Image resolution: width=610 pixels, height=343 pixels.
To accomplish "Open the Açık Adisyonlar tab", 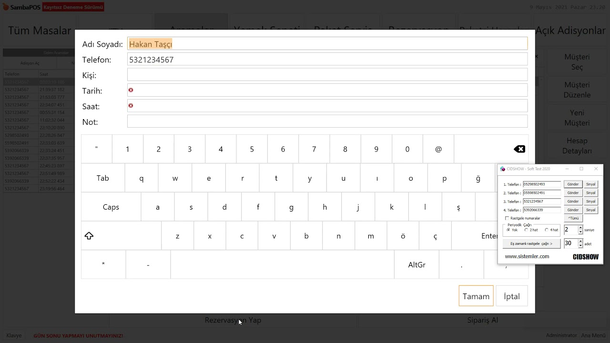I will click(x=570, y=30).
